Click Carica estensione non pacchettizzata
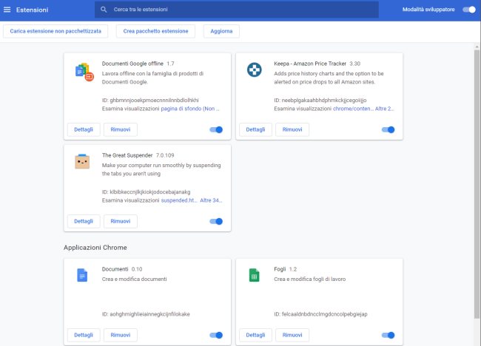The image size is (481, 346). pos(55,31)
